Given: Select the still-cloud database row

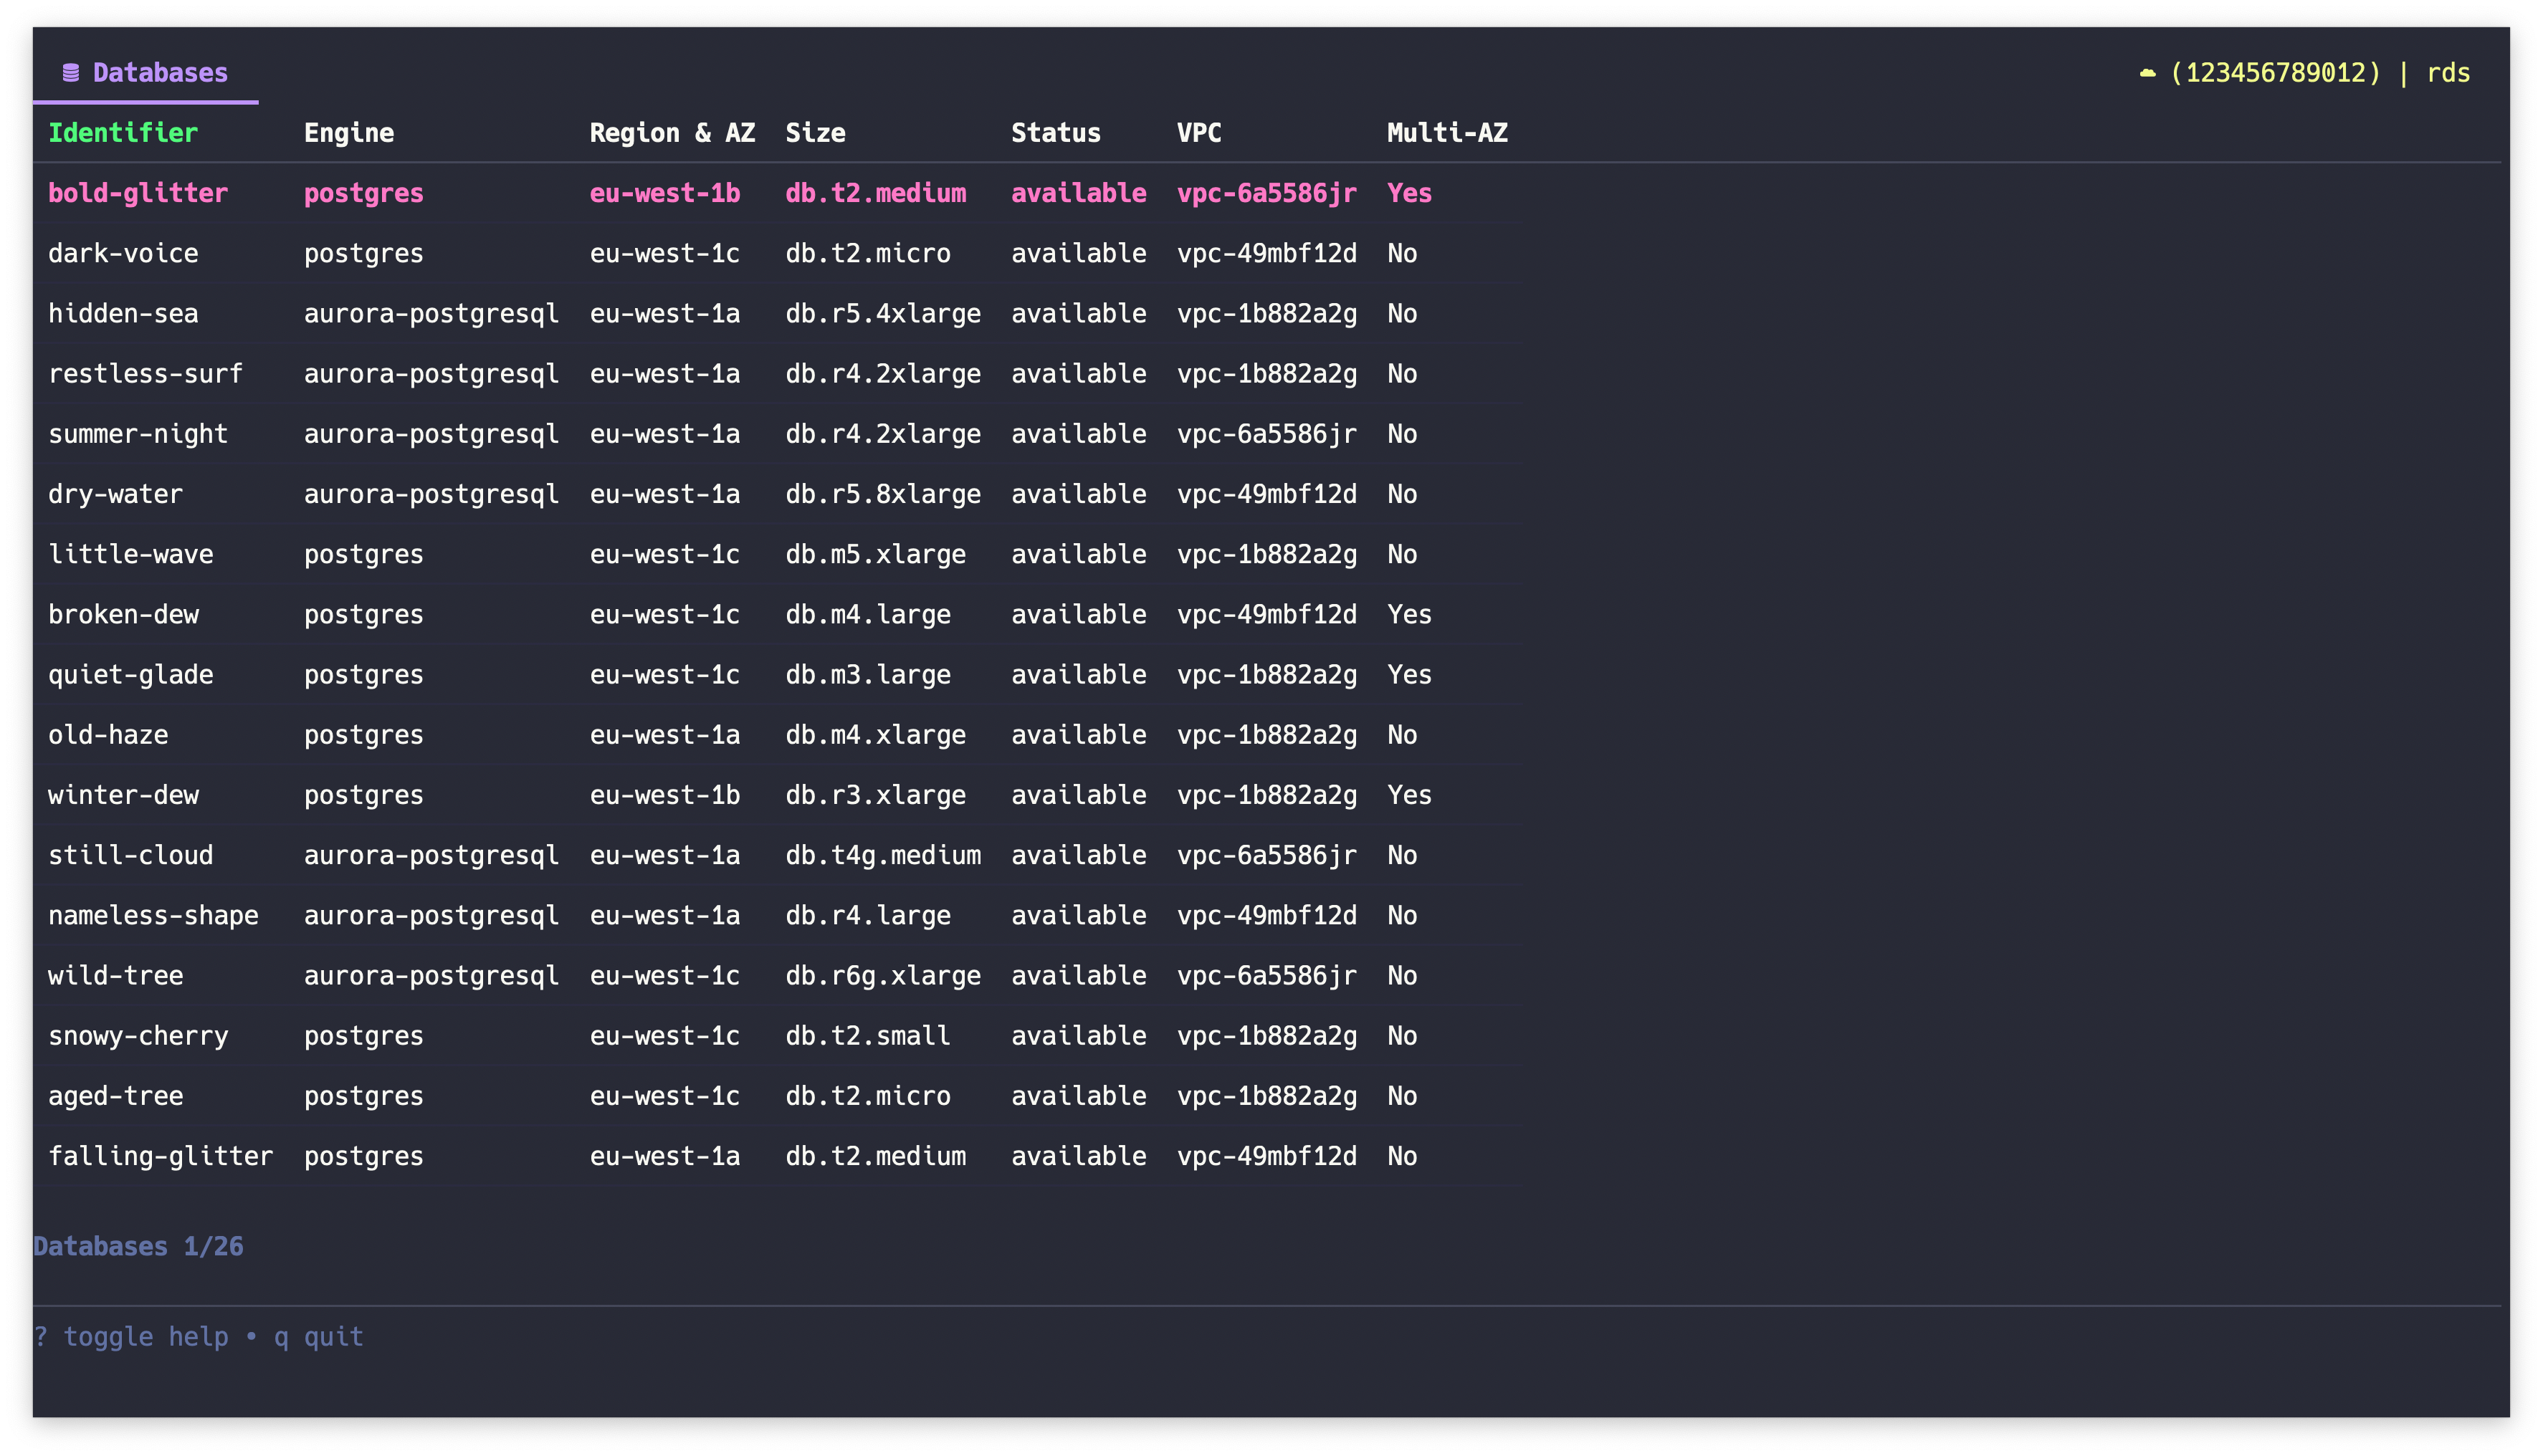Looking at the screenshot, I should 776,855.
